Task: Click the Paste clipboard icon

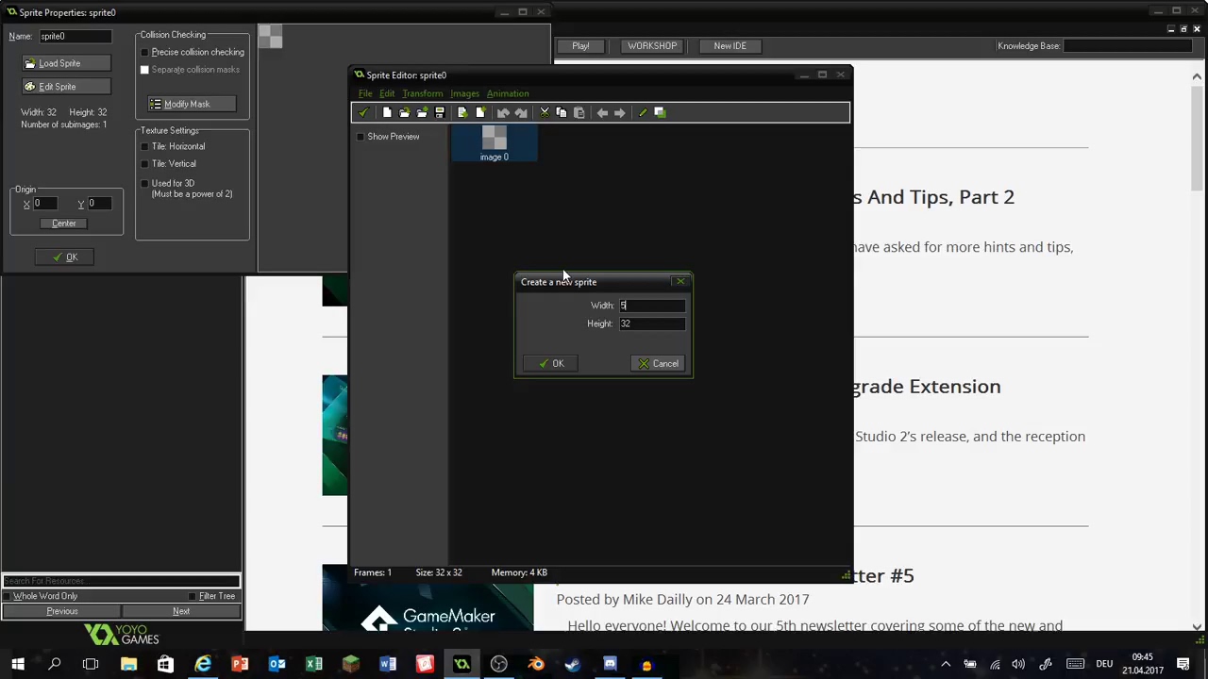Action: click(x=579, y=113)
